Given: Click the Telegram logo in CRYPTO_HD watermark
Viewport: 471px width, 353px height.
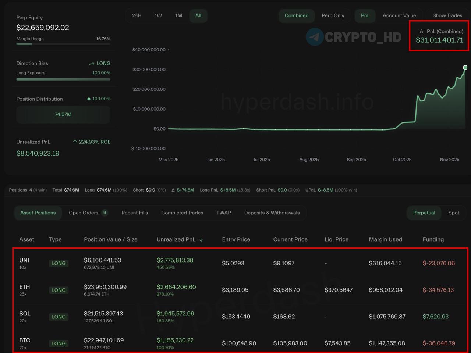Looking at the screenshot, I should coord(315,37).
